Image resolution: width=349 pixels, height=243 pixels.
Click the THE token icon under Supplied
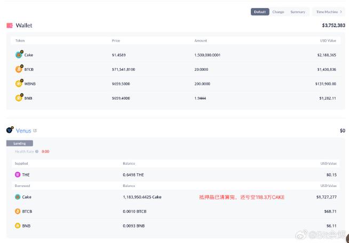click(x=18, y=175)
